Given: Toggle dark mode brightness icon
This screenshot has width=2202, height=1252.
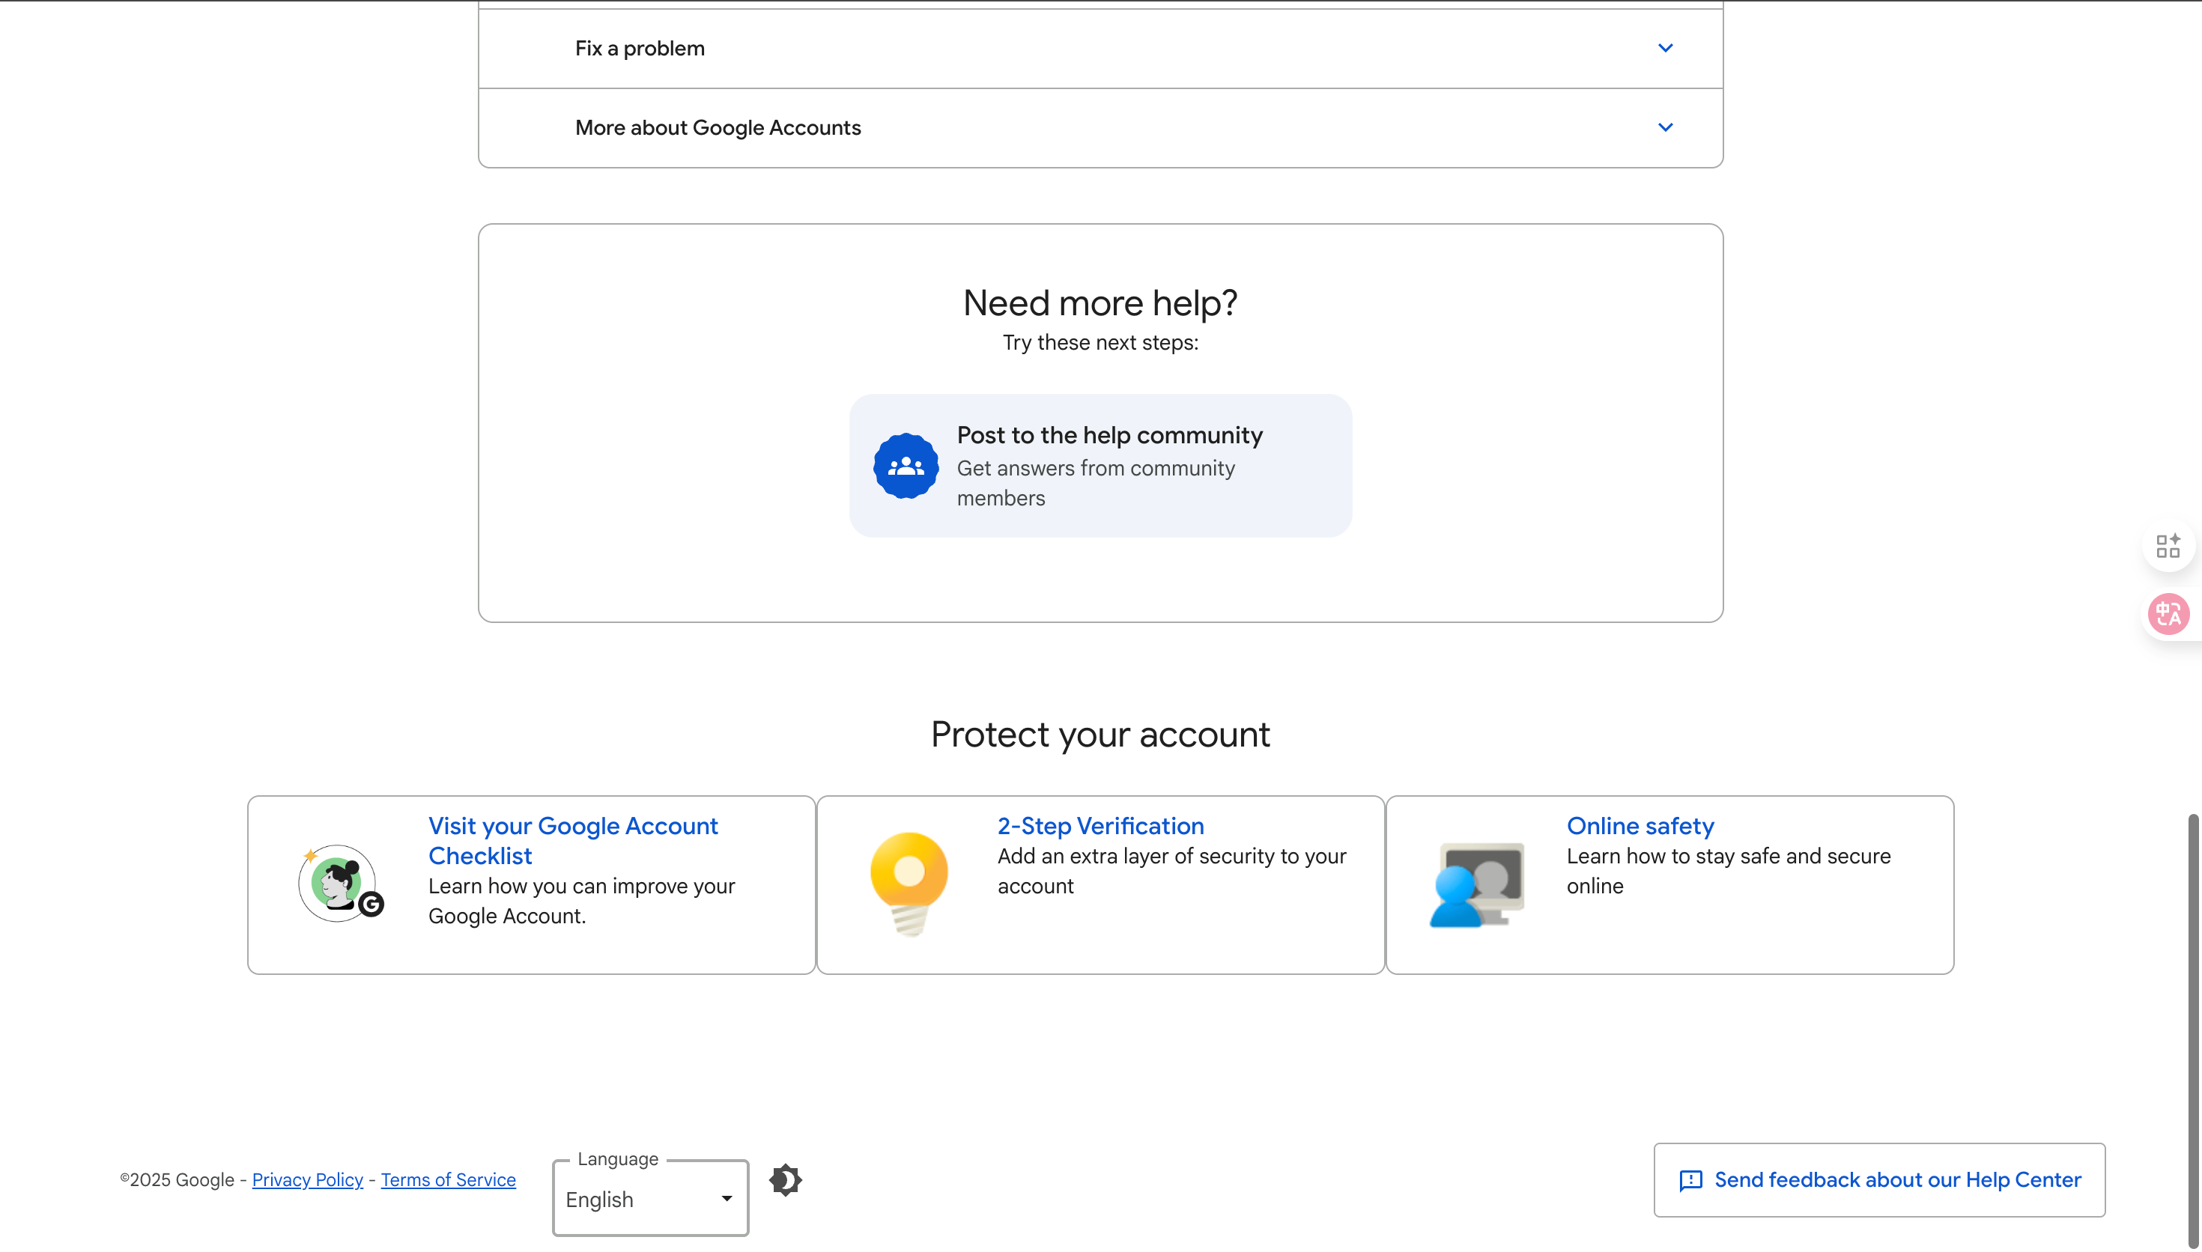Looking at the screenshot, I should (785, 1180).
